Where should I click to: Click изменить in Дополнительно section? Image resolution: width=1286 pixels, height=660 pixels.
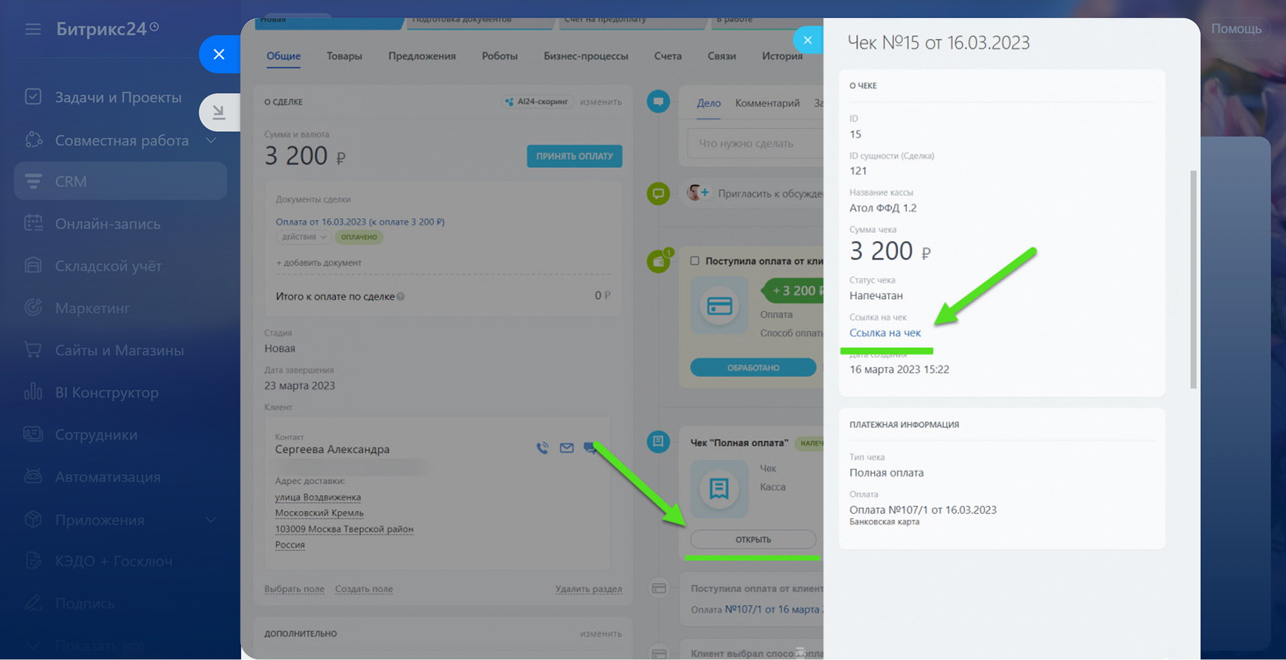point(601,633)
